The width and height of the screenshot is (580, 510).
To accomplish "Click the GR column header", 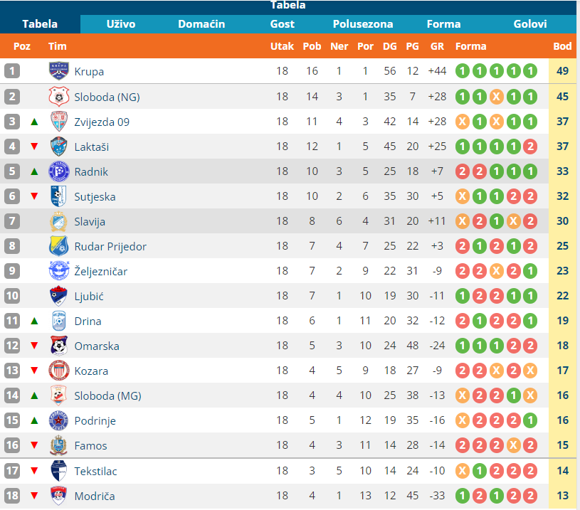I will click(437, 46).
